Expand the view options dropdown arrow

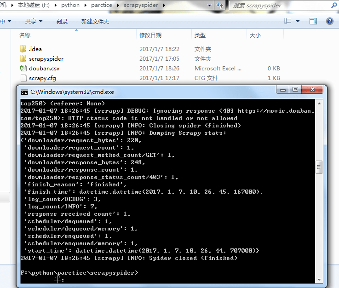(298, 21)
